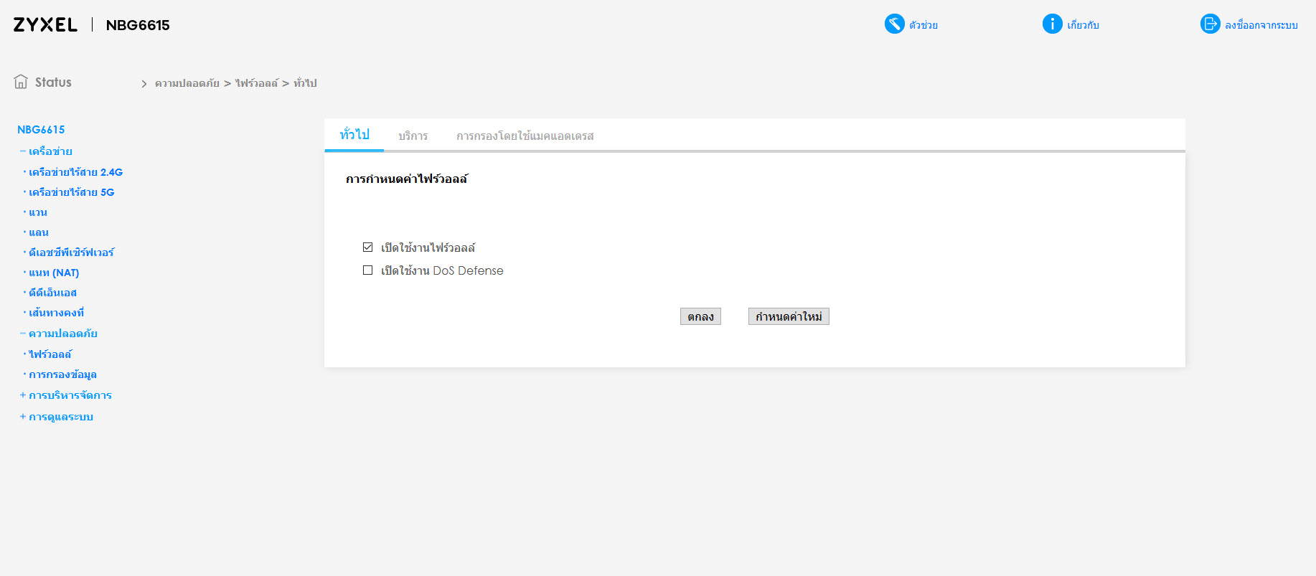The width and height of the screenshot is (1316, 576).
Task: Click the เปิดใช้งานไฟร์วอลล์ label text
Action: [428, 247]
